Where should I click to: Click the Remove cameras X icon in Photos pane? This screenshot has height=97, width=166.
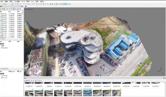coord(29,81)
